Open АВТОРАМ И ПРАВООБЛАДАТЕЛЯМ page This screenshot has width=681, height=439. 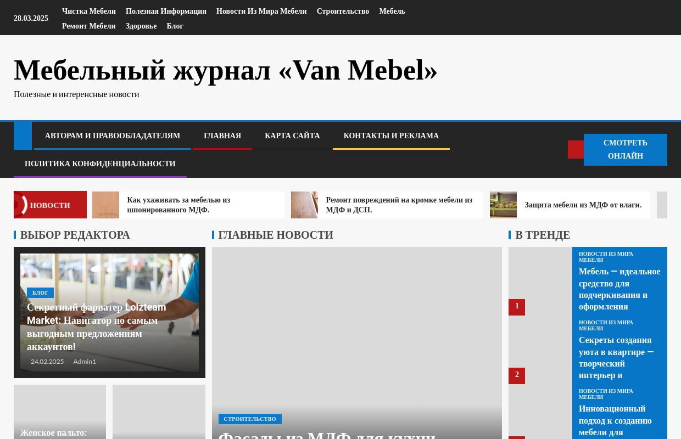(113, 136)
